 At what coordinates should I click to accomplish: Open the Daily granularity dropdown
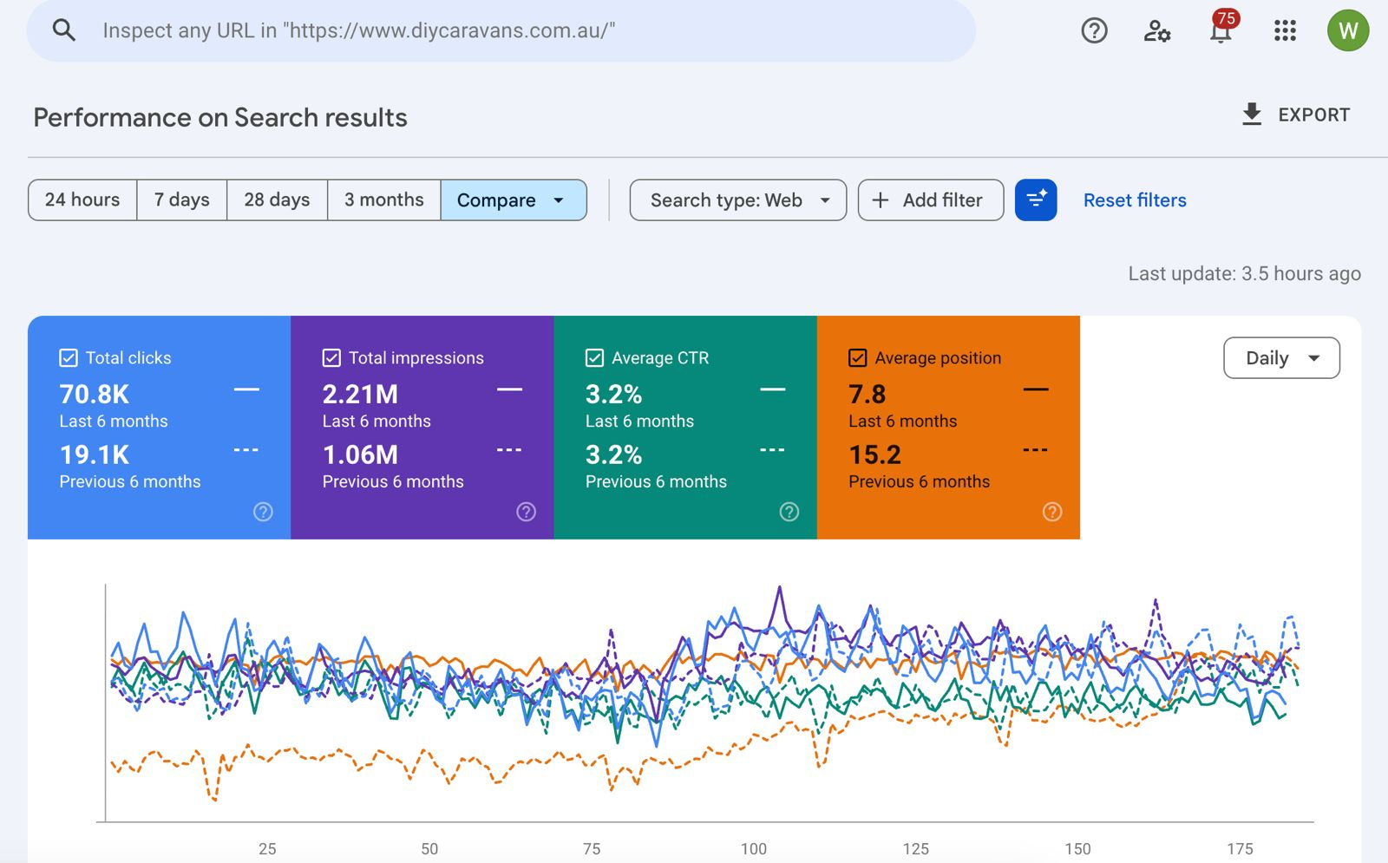pos(1280,358)
